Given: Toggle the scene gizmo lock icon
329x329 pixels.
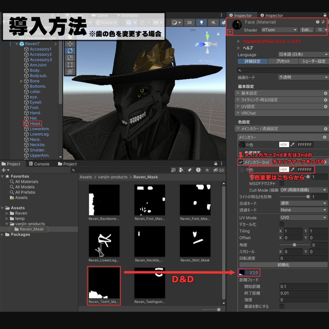Looking at the screenshot, I should pos(218,34).
